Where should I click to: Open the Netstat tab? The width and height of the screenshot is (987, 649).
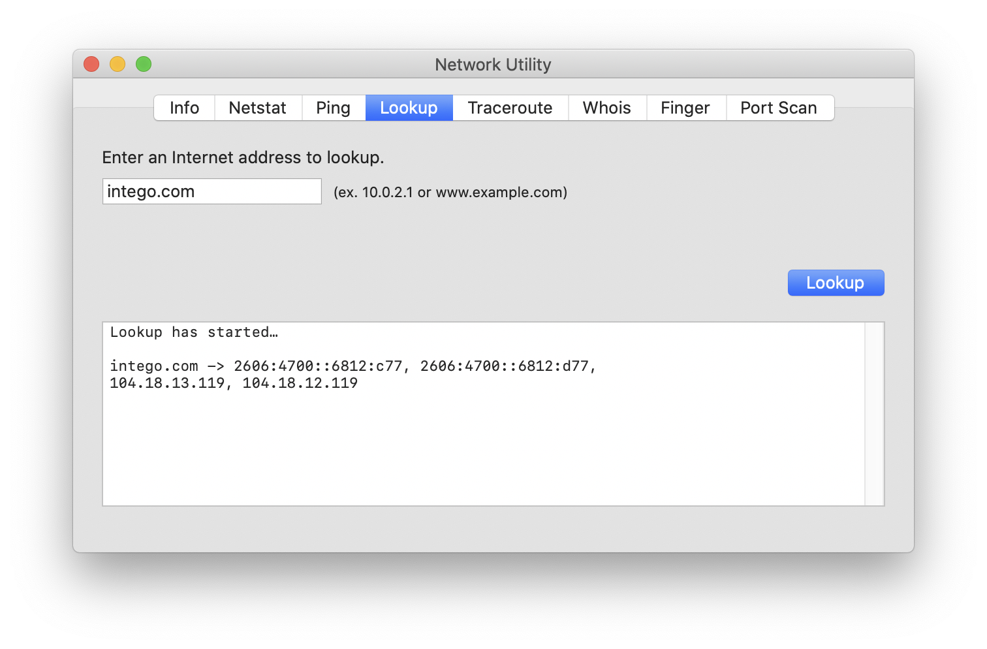(x=258, y=108)
